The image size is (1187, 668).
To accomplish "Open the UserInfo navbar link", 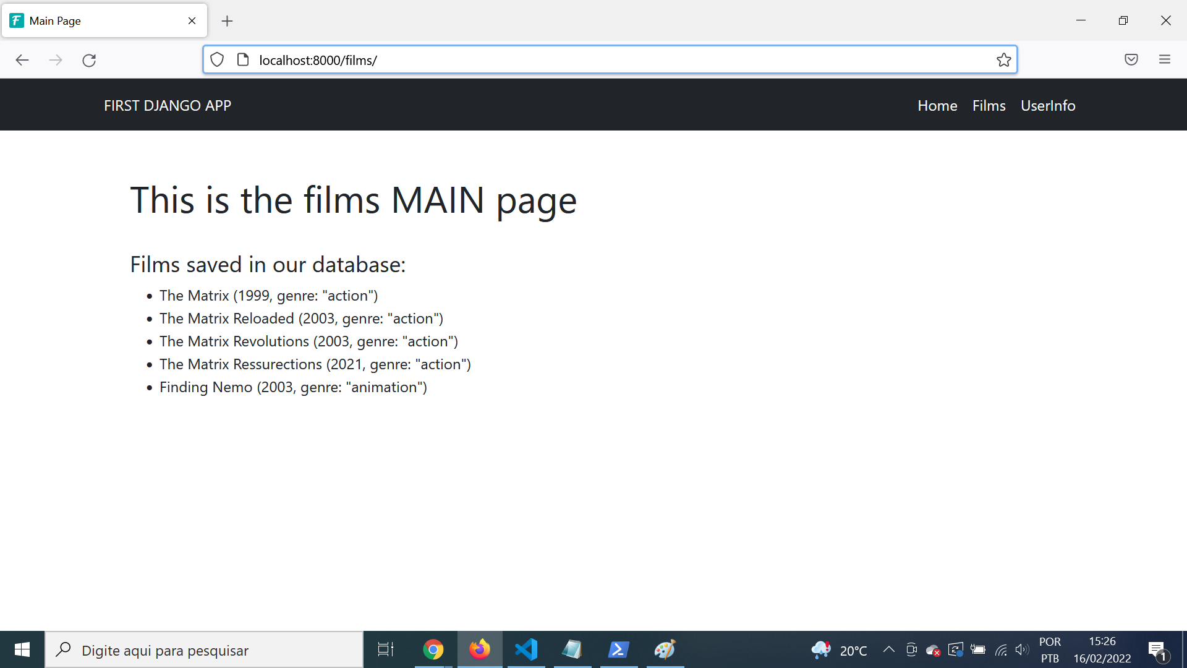I will click(1047, 106).
